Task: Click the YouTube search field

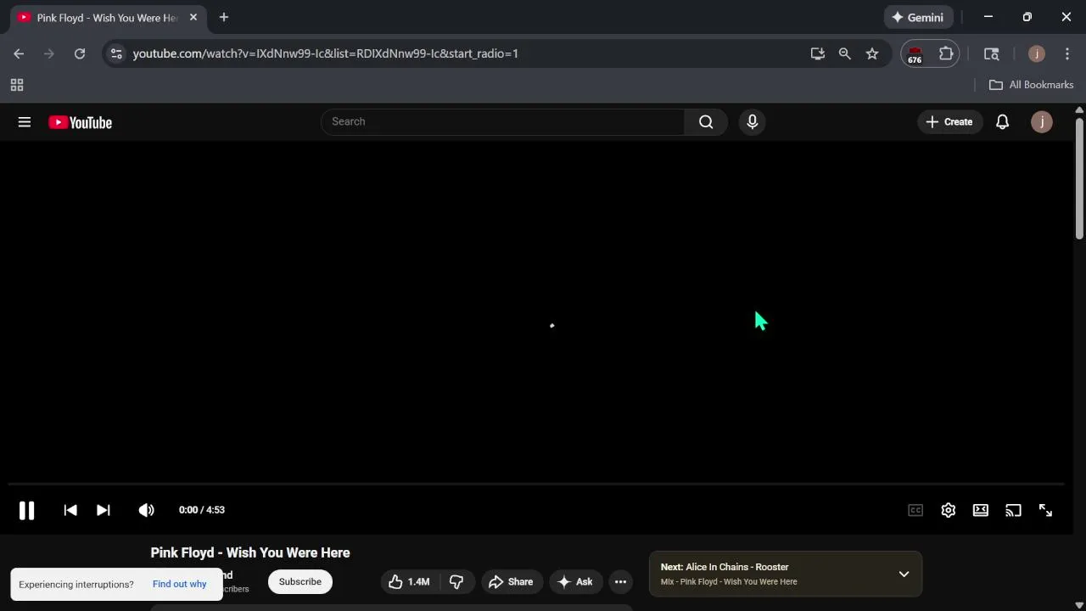Action: coord(502,121)
